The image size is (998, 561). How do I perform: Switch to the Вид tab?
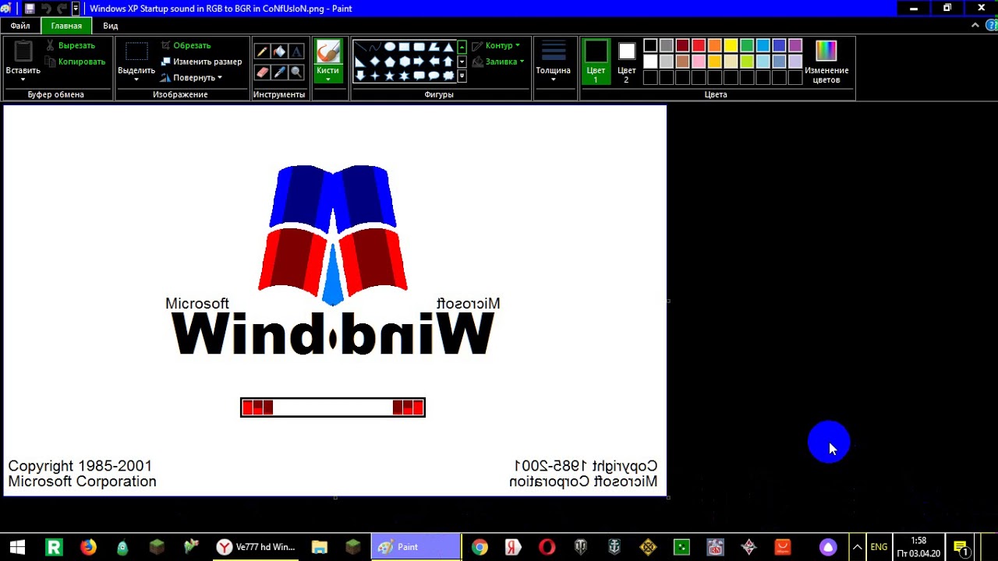point(111,26)
